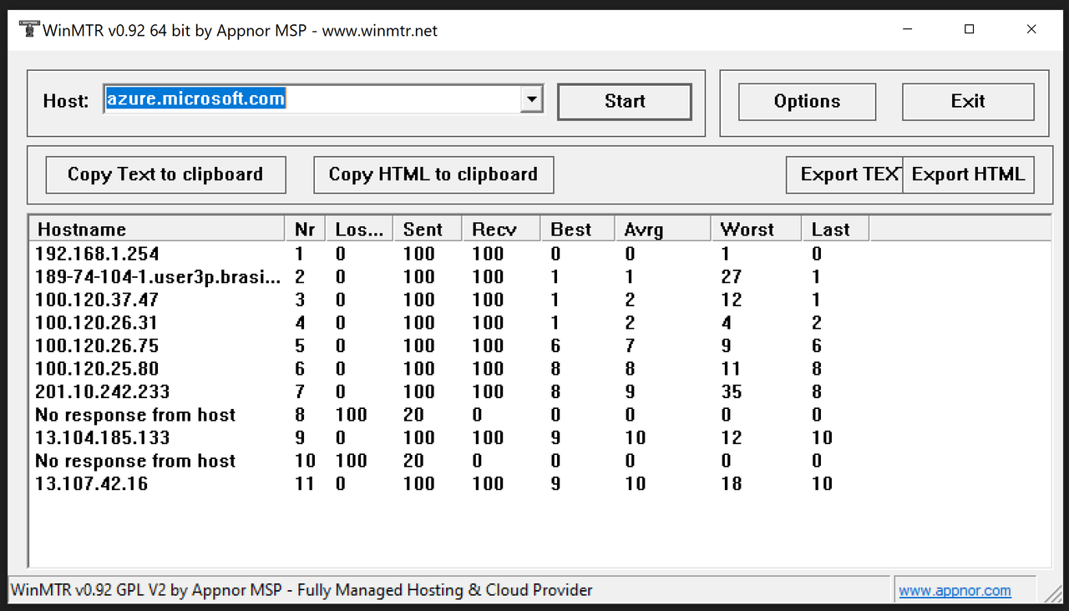
Task: Open the Options dialog
Action: tap(807, 101)
